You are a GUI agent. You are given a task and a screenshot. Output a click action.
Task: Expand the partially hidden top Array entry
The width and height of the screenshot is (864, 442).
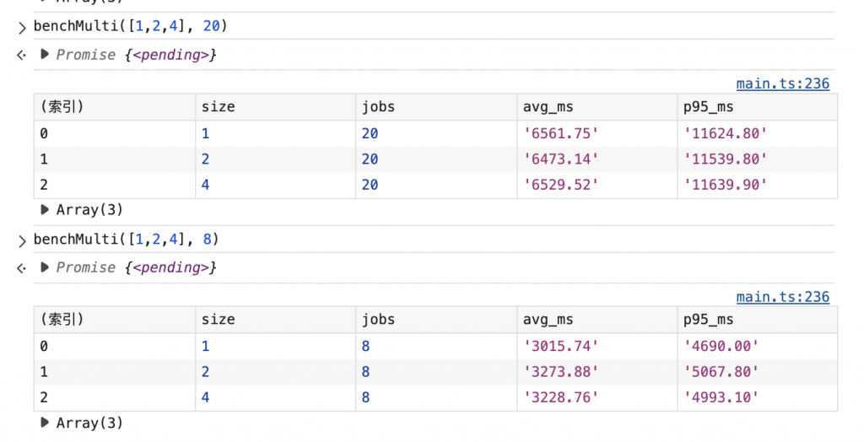coord(45,3)
